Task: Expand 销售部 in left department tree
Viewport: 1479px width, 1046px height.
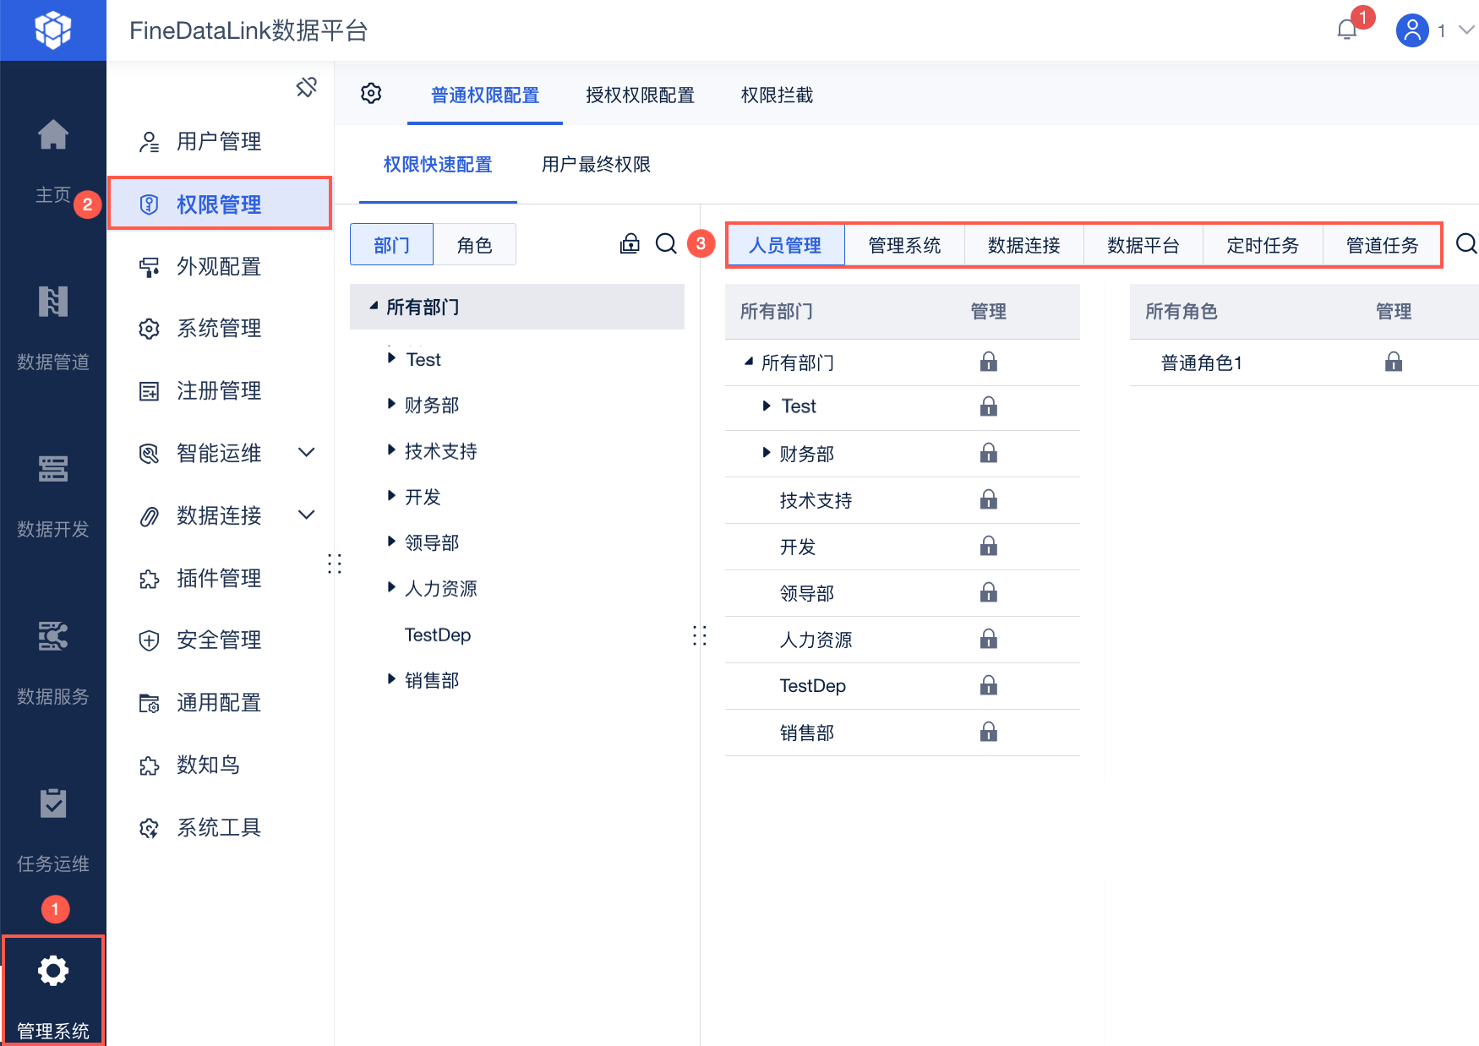Action: tap(391, 678)
